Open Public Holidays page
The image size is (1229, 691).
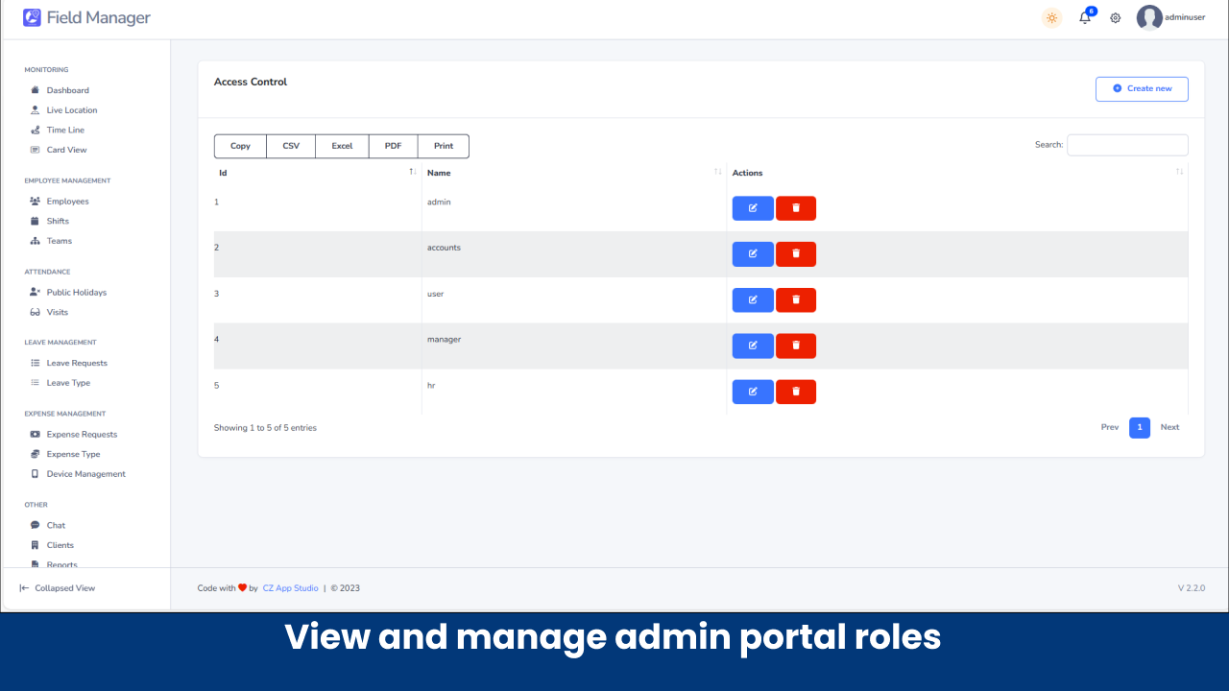click(x=78, y=292)
